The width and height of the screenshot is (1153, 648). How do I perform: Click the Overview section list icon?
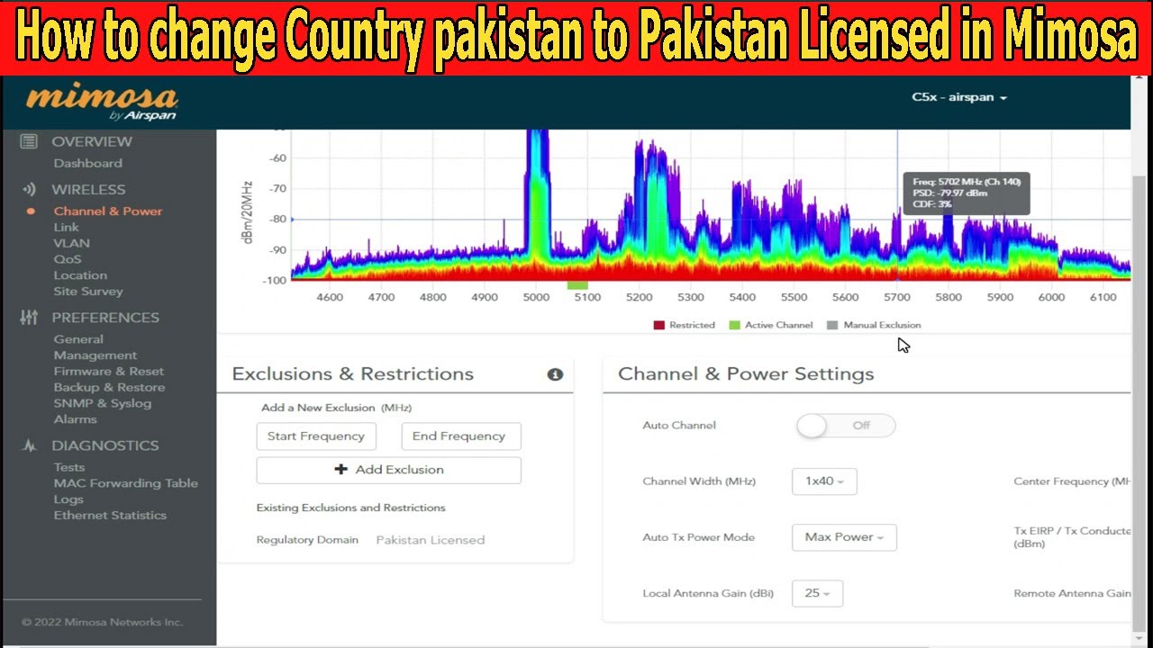(29, 141)
